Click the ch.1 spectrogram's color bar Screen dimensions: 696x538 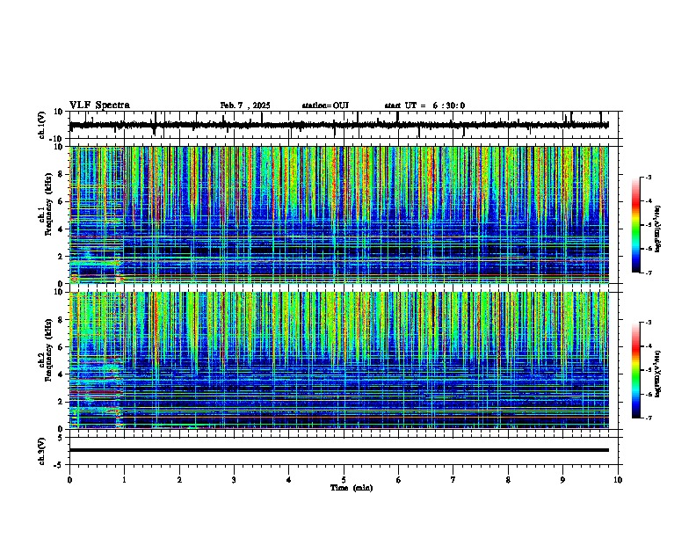[x=636, y=225]
